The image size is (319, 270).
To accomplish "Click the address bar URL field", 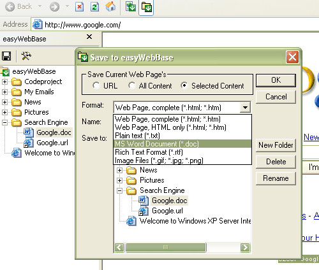I will click(174, 25).
